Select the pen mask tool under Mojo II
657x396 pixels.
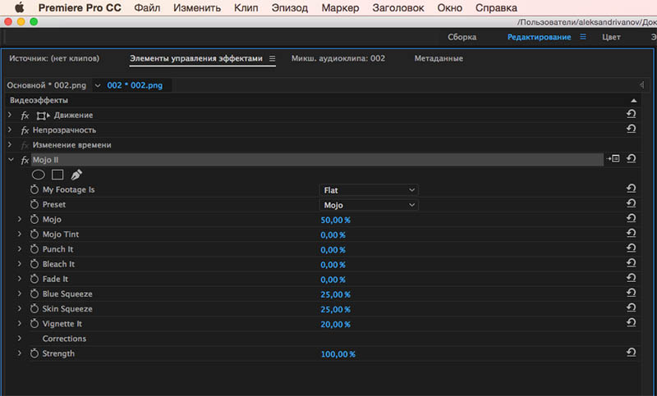[x=76, y=175]
